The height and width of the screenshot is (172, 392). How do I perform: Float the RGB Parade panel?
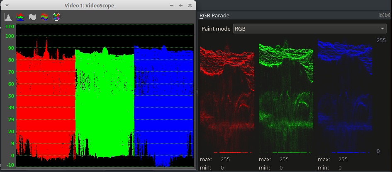382,15
